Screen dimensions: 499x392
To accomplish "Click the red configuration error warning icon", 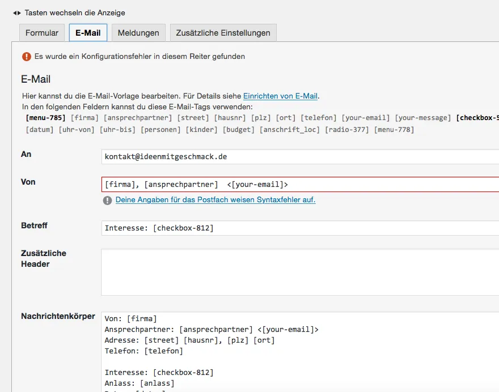I will tap(27, 57).
